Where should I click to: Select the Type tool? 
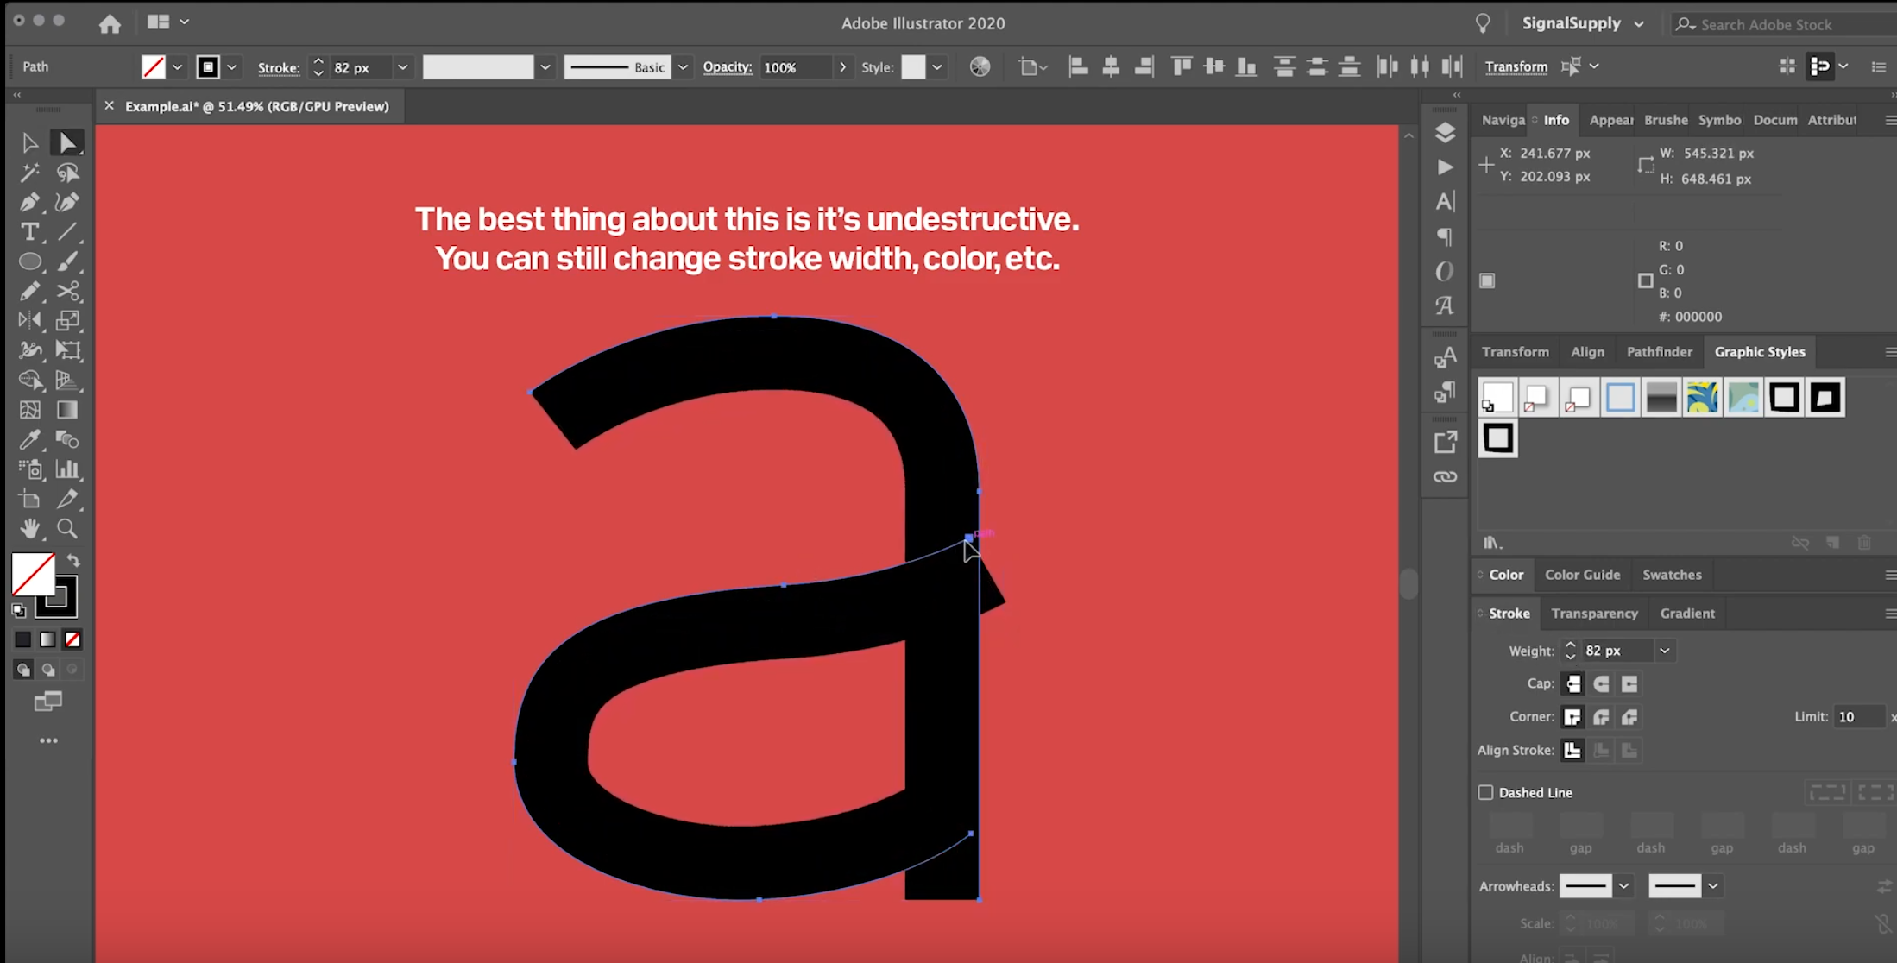(x=29, y=231)
